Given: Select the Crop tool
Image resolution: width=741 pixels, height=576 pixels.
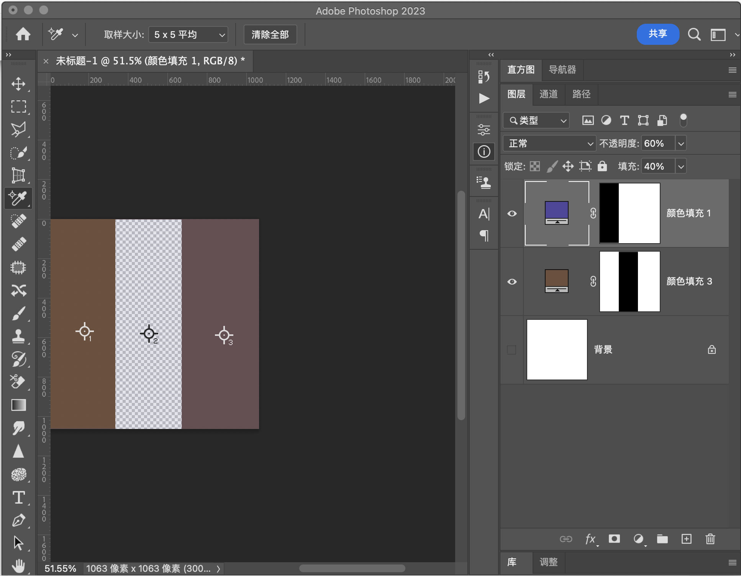Looking at the screenshot, I should click(18, 175).
